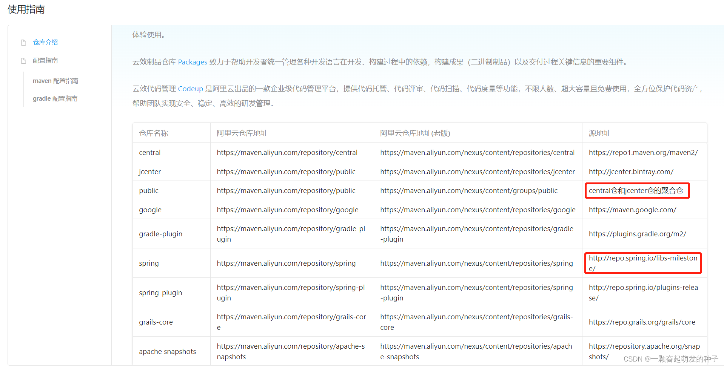The image size is (724, 366).
Task: Click the nexus repositories/apache-snapshots old URL
Action: pos(476,351)
